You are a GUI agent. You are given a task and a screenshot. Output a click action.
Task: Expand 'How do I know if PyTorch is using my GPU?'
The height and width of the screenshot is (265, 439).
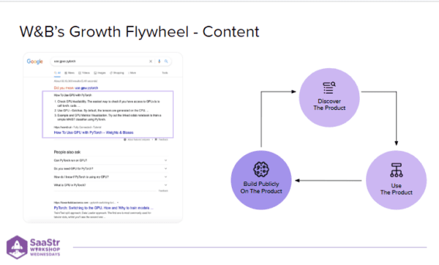pos(110,177)
